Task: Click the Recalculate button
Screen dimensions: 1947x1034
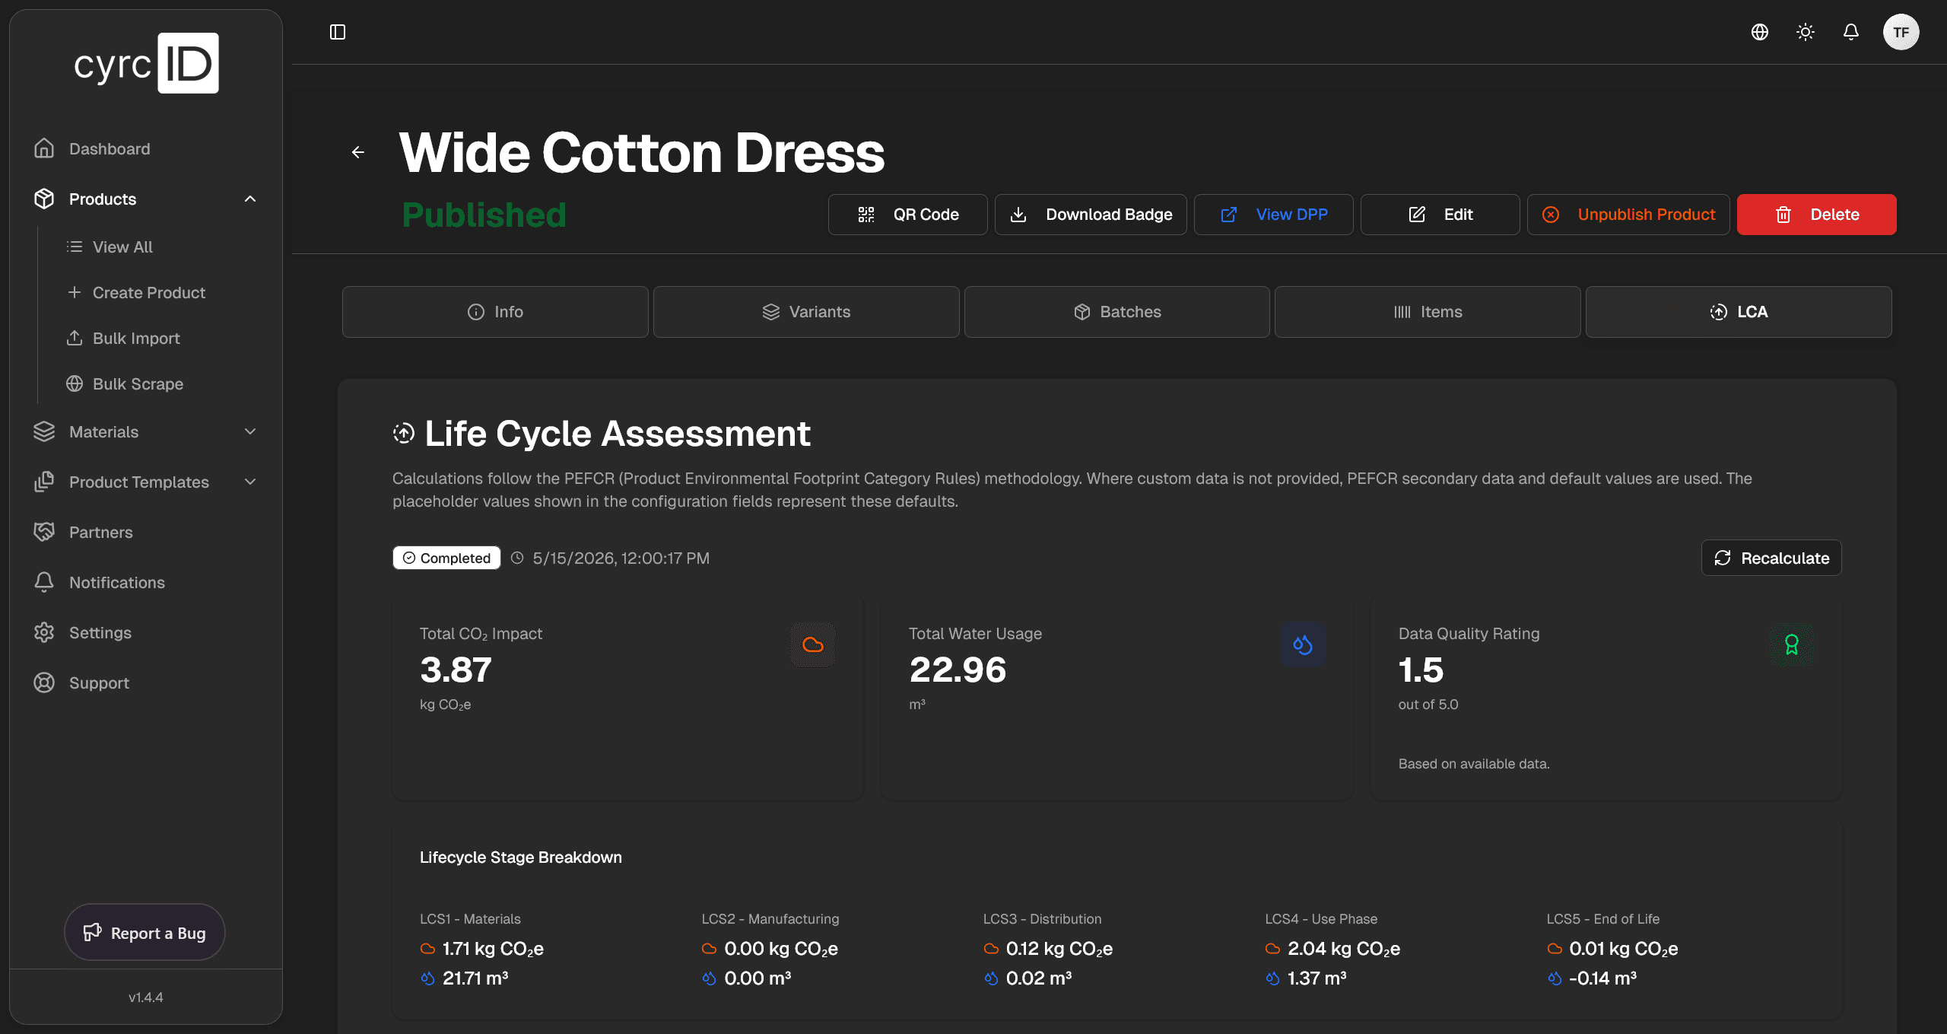Action: (x=1771, y=558)
